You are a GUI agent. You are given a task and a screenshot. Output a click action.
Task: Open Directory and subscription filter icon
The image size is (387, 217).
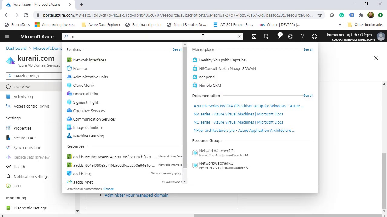coord(266,36)
